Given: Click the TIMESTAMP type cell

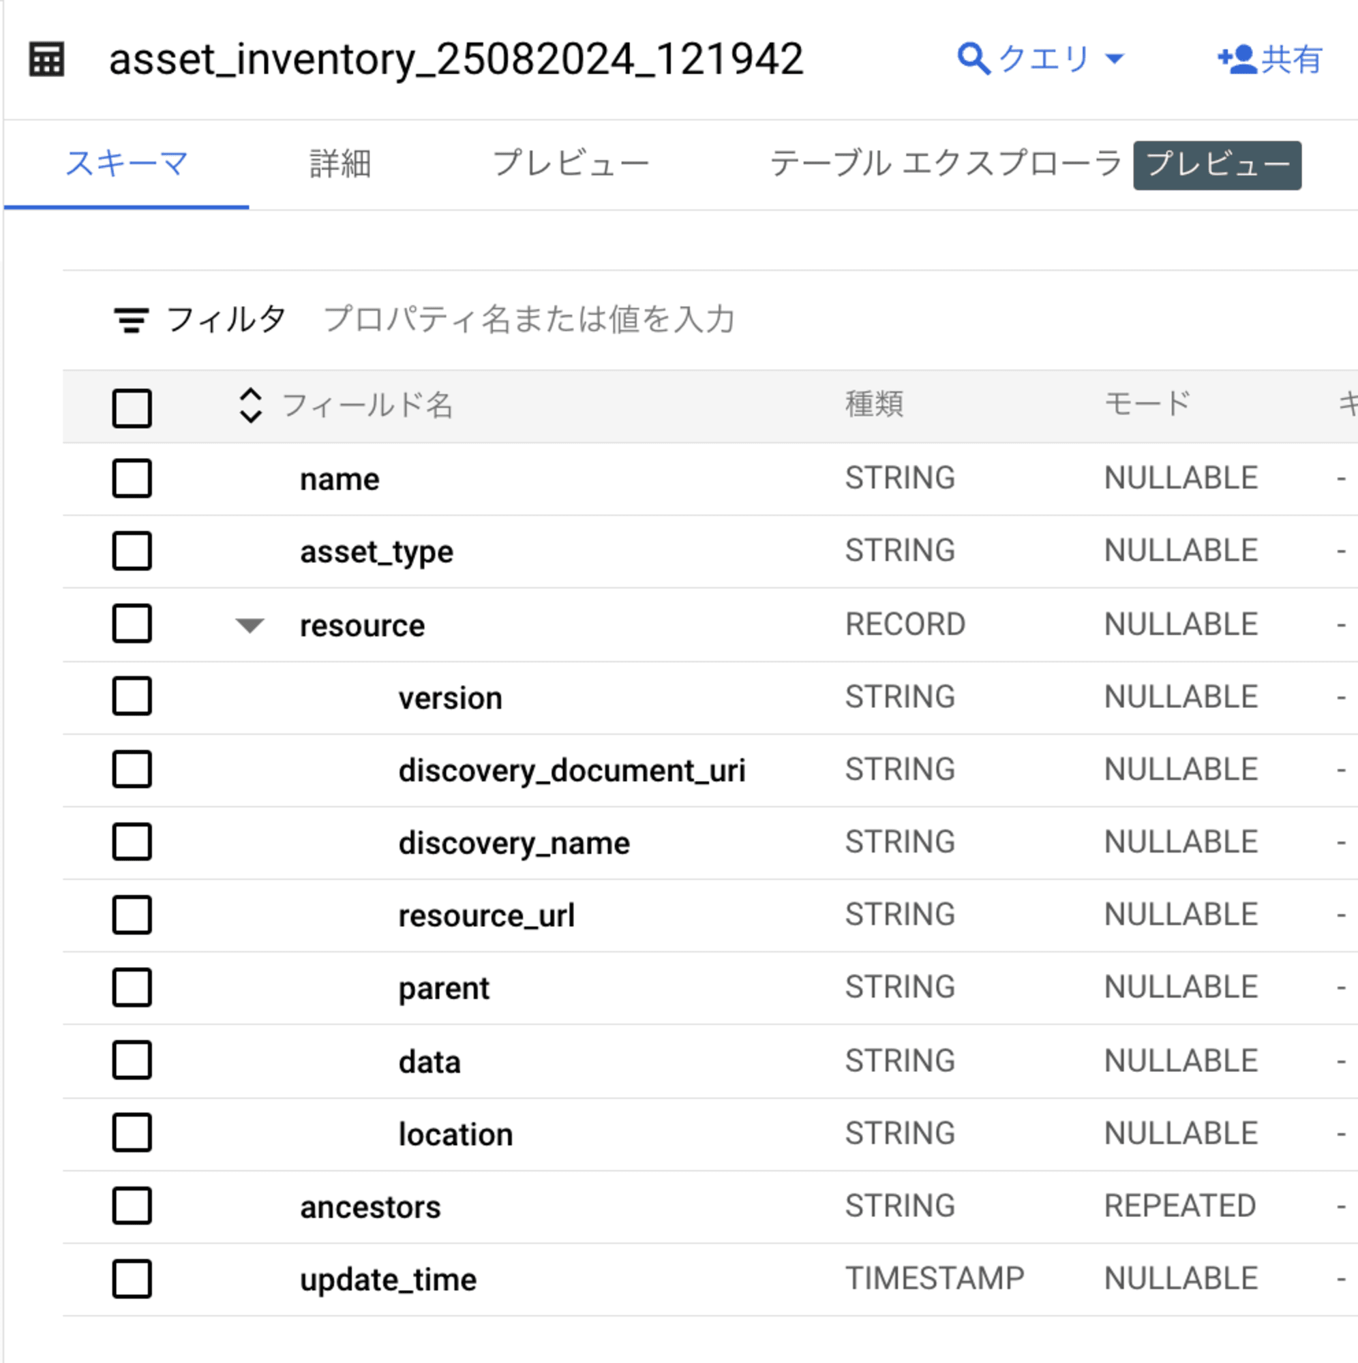Looking at the screenshot, I should click(935, 1278).
